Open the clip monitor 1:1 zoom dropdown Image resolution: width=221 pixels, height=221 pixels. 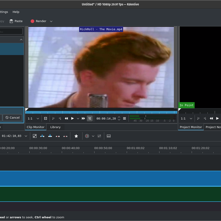click(33, 119)
